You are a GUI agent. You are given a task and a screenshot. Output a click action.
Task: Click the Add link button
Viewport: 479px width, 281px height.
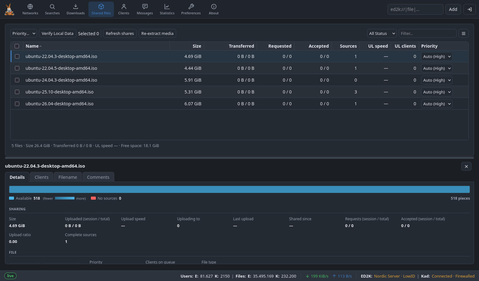453,9
